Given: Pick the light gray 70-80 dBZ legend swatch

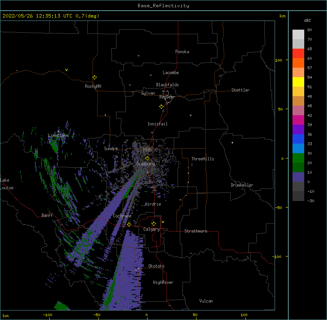Looking at the screenshot, I should 298,35.
